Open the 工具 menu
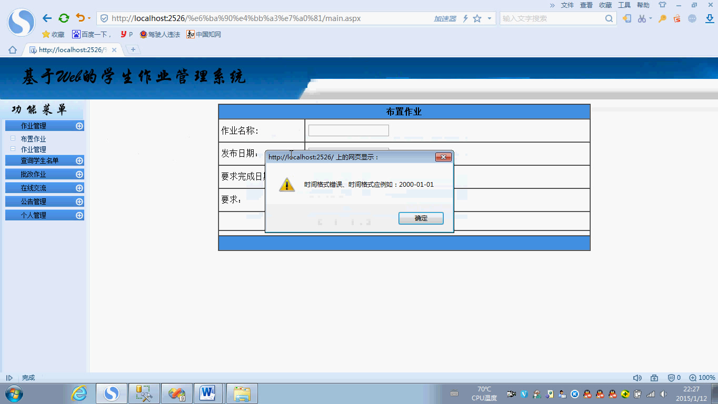Viewport: 718px width, 404px height. pos(623,5)
